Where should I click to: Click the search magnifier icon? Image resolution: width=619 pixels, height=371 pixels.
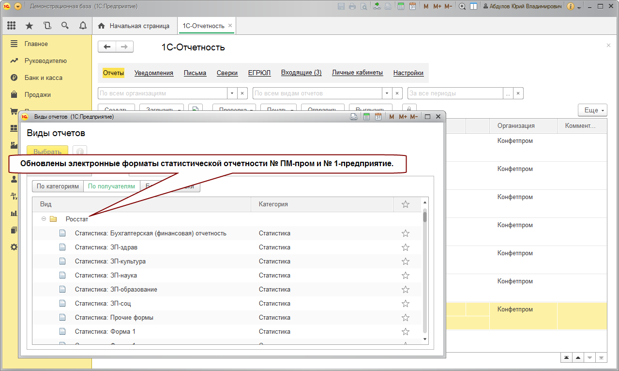[x=65, y=26]
